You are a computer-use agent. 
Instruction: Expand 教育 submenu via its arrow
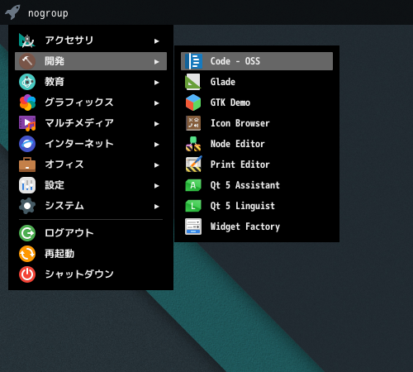tap(157, 83)
